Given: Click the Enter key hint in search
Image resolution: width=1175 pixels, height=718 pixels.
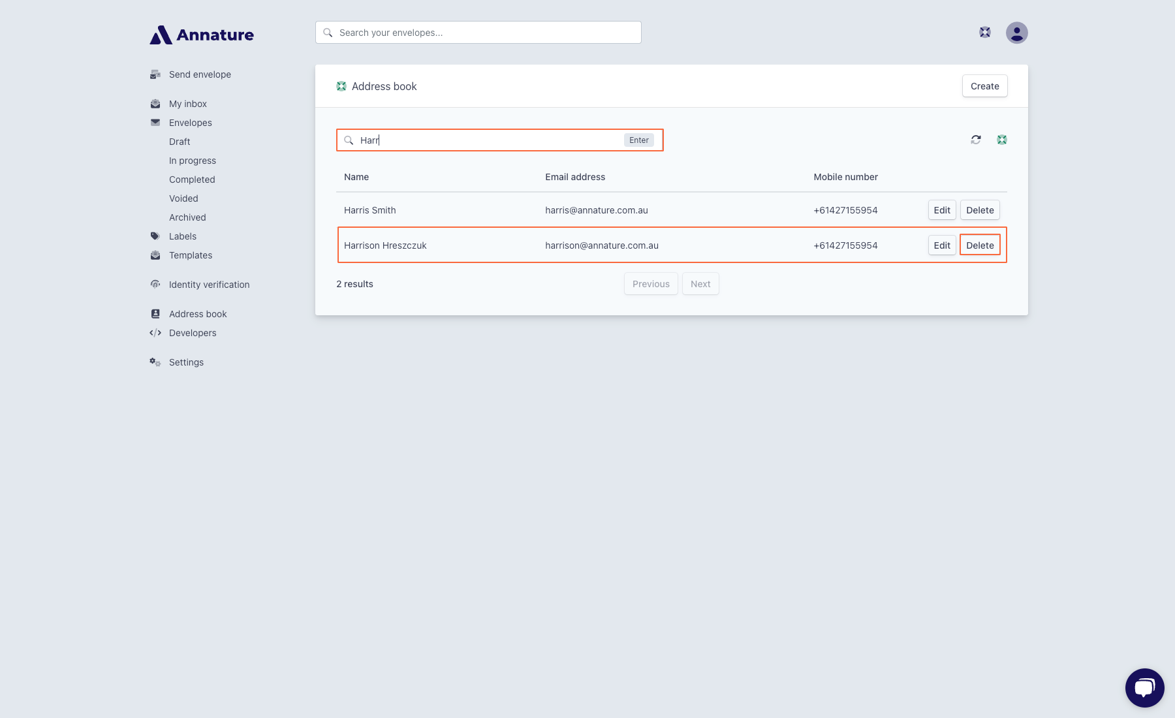Looking at the screenshot, I should 639,140.
